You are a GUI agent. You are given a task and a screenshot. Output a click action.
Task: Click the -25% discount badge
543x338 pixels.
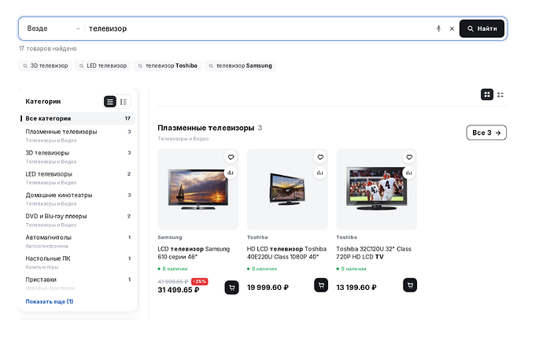tap(199, 281)
